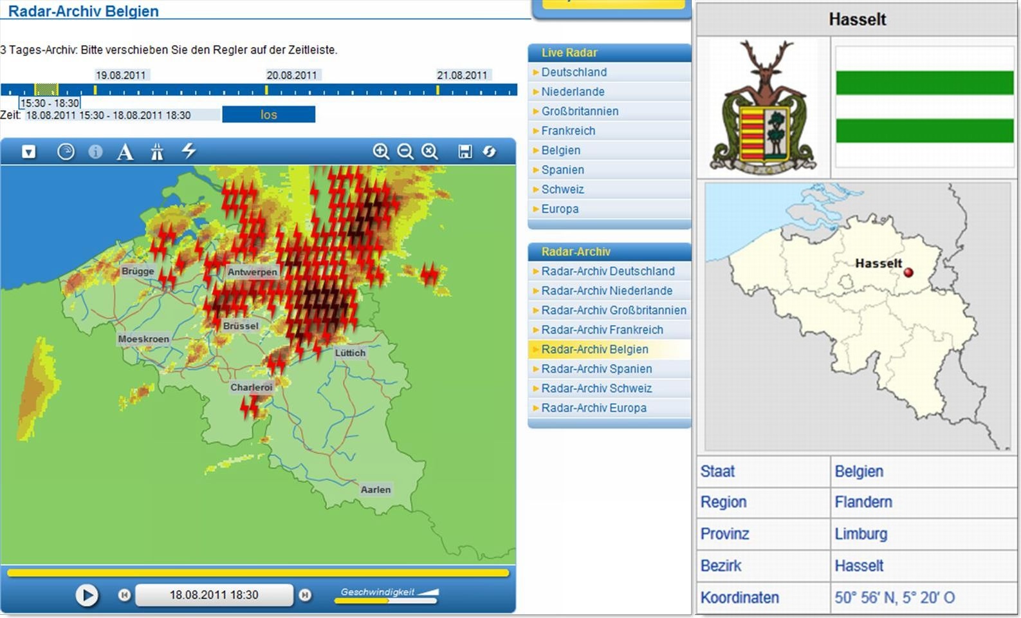Play the radar animation
1021x618 pixels.
click(87, 595)
